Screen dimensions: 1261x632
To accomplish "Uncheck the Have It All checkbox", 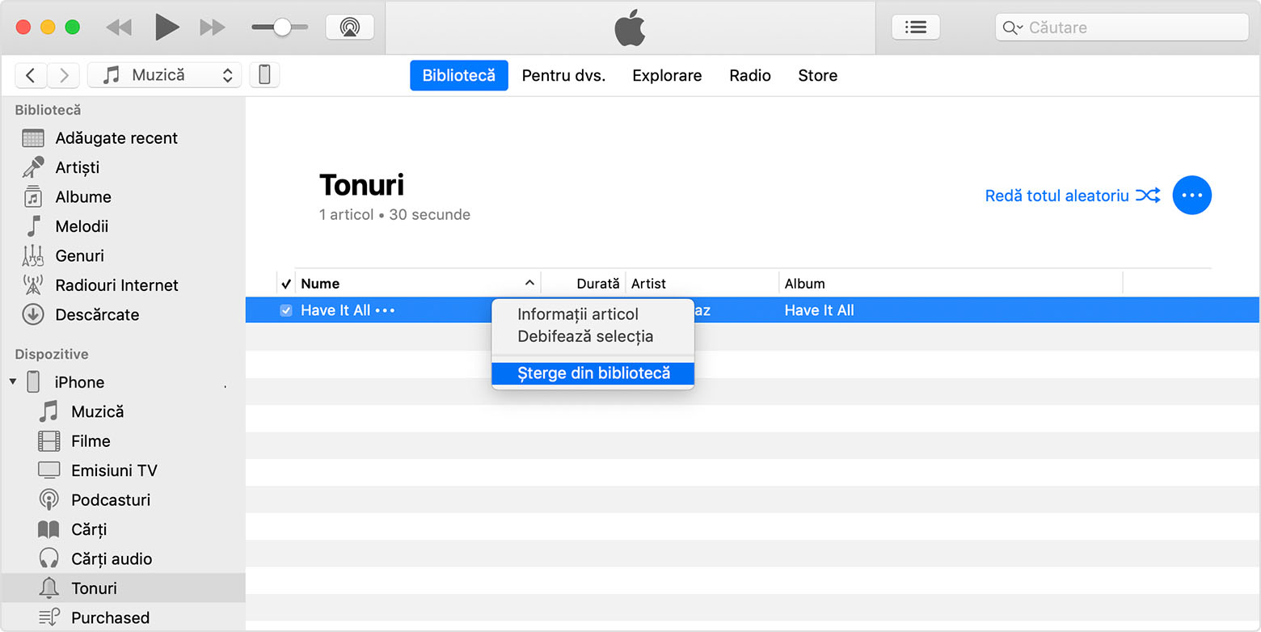I will [x=286, y=310].
